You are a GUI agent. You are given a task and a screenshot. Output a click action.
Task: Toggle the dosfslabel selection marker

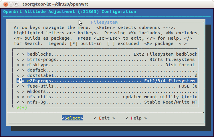tap(20, 75)
